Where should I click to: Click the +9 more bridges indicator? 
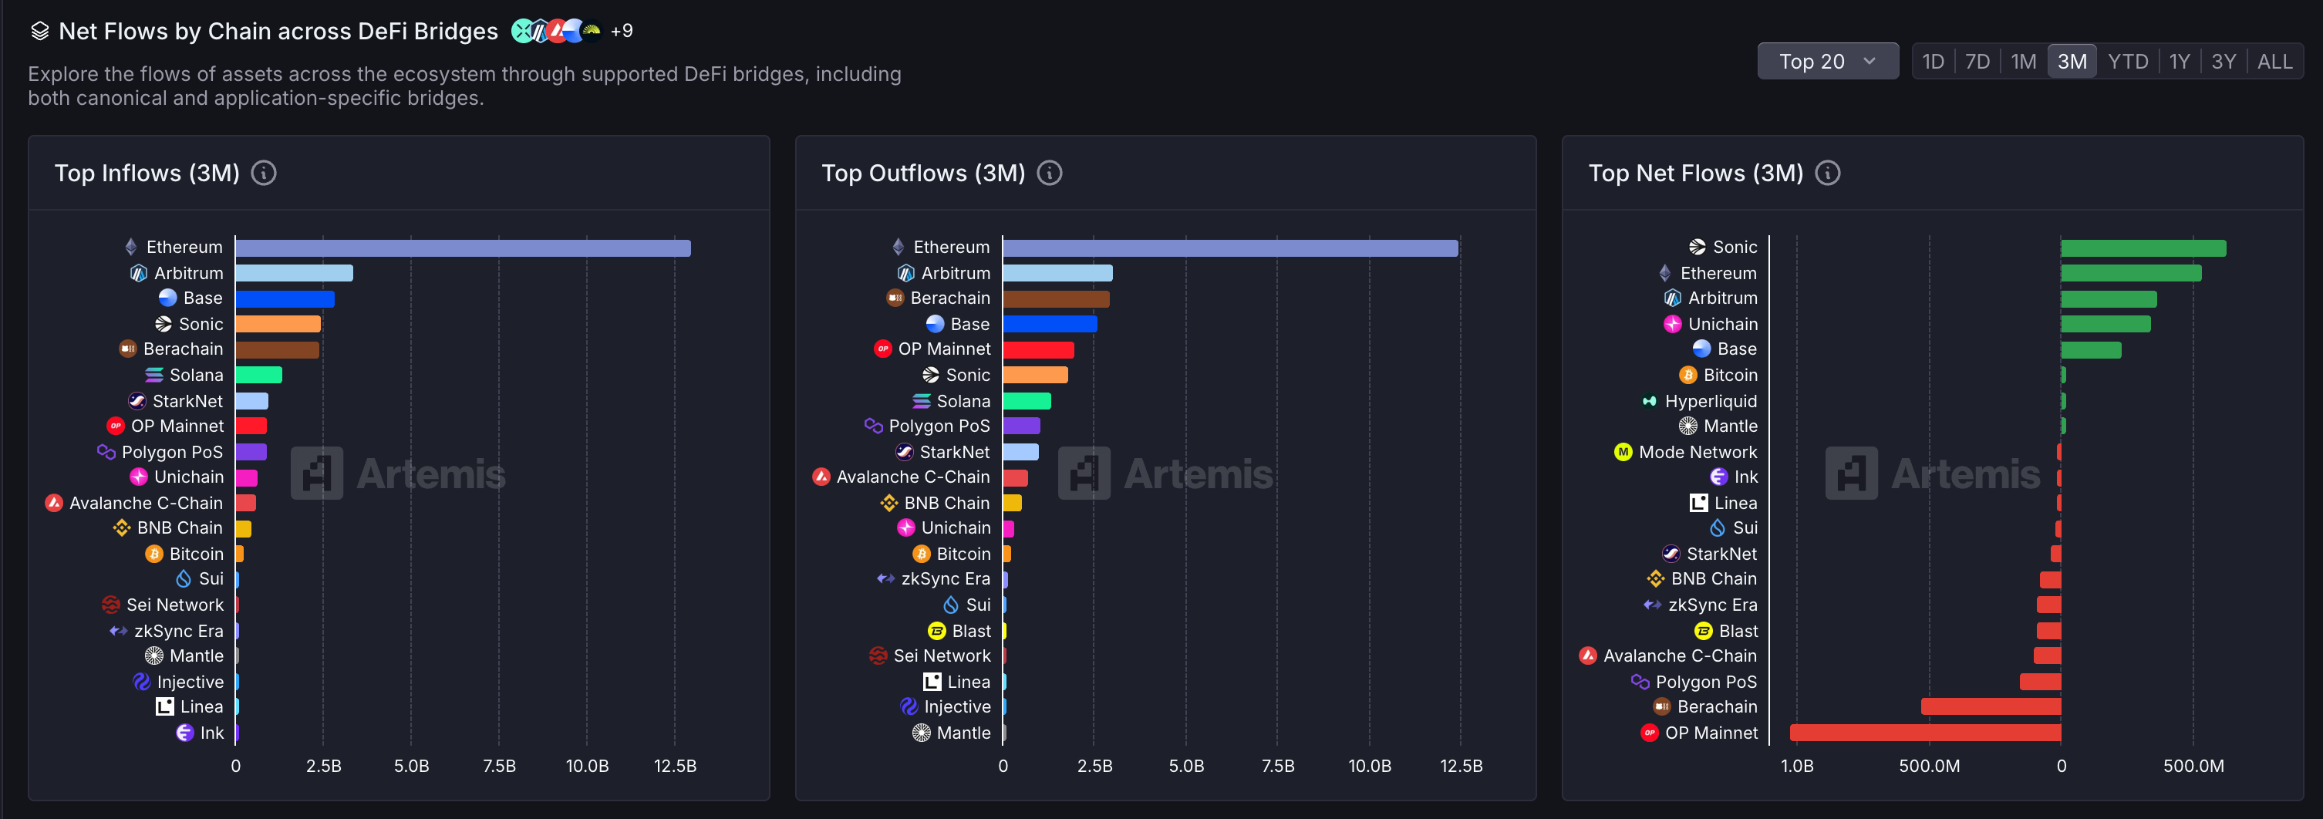[622, 32]
